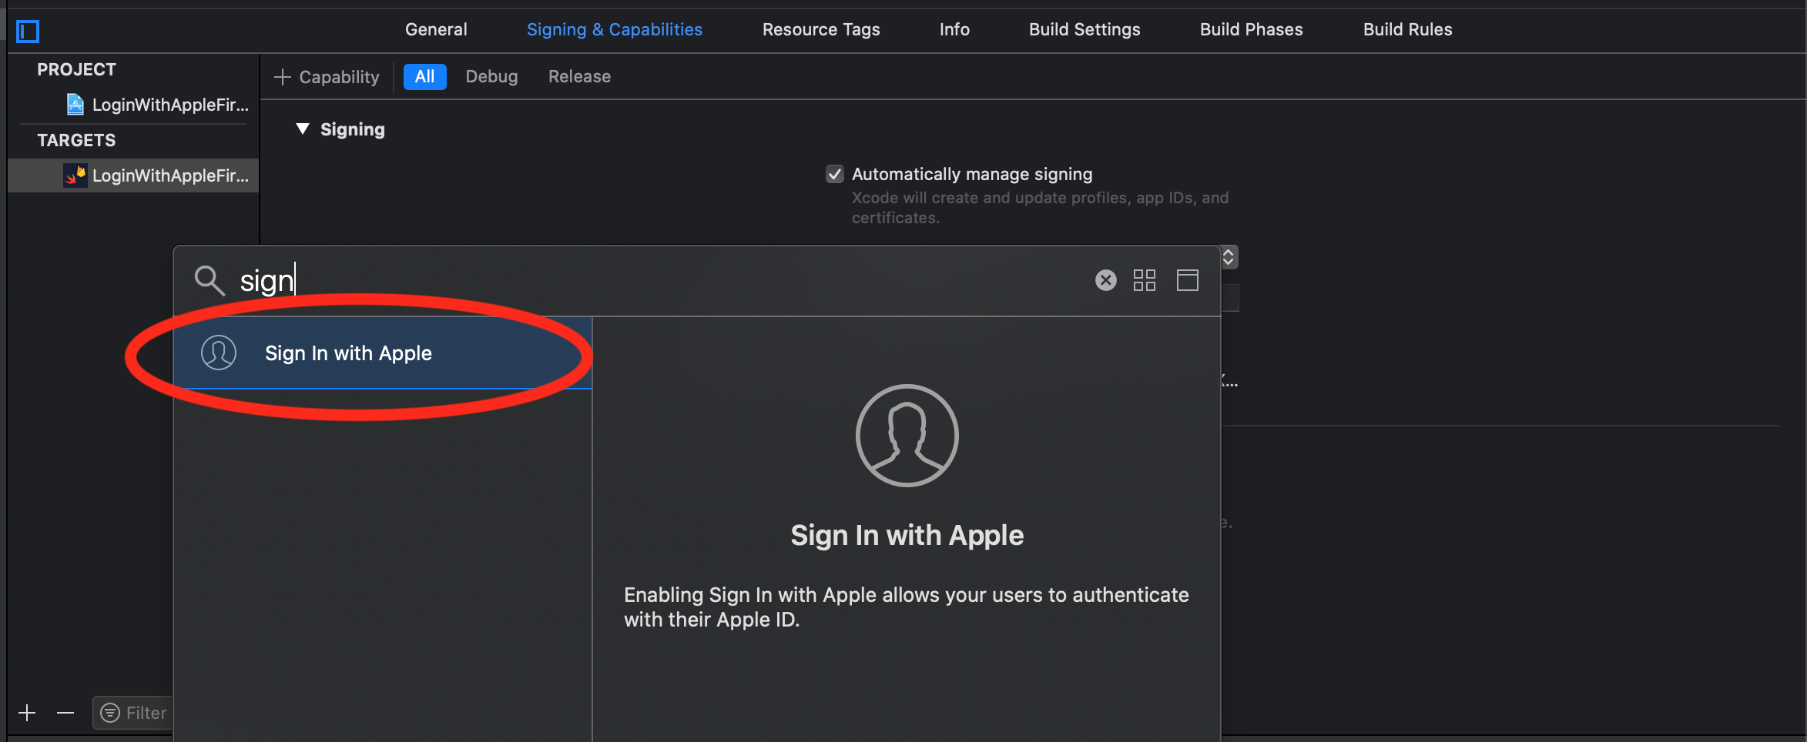Click the magnifying glass search icon
This screenshot has width=1807, height=742.
pyautogui.click(x=209, y=280)
